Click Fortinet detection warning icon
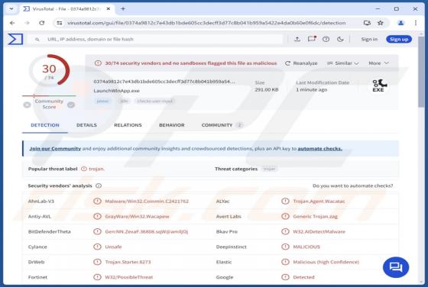This screenshot has height=287, width=428. [x=97, y=277]
